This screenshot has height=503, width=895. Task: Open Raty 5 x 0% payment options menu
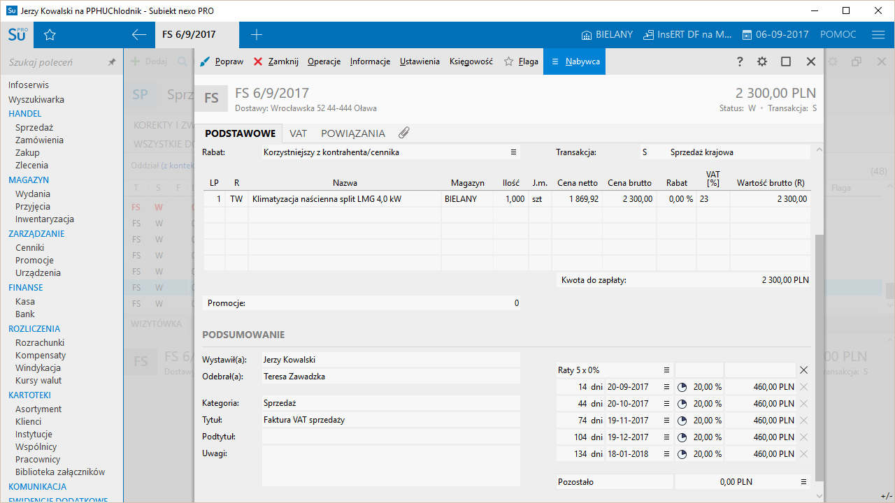[x=666, y=370]
